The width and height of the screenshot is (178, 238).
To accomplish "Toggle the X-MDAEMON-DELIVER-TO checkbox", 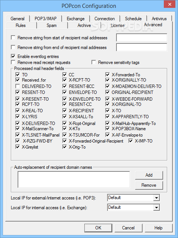I will pos(107,86).
